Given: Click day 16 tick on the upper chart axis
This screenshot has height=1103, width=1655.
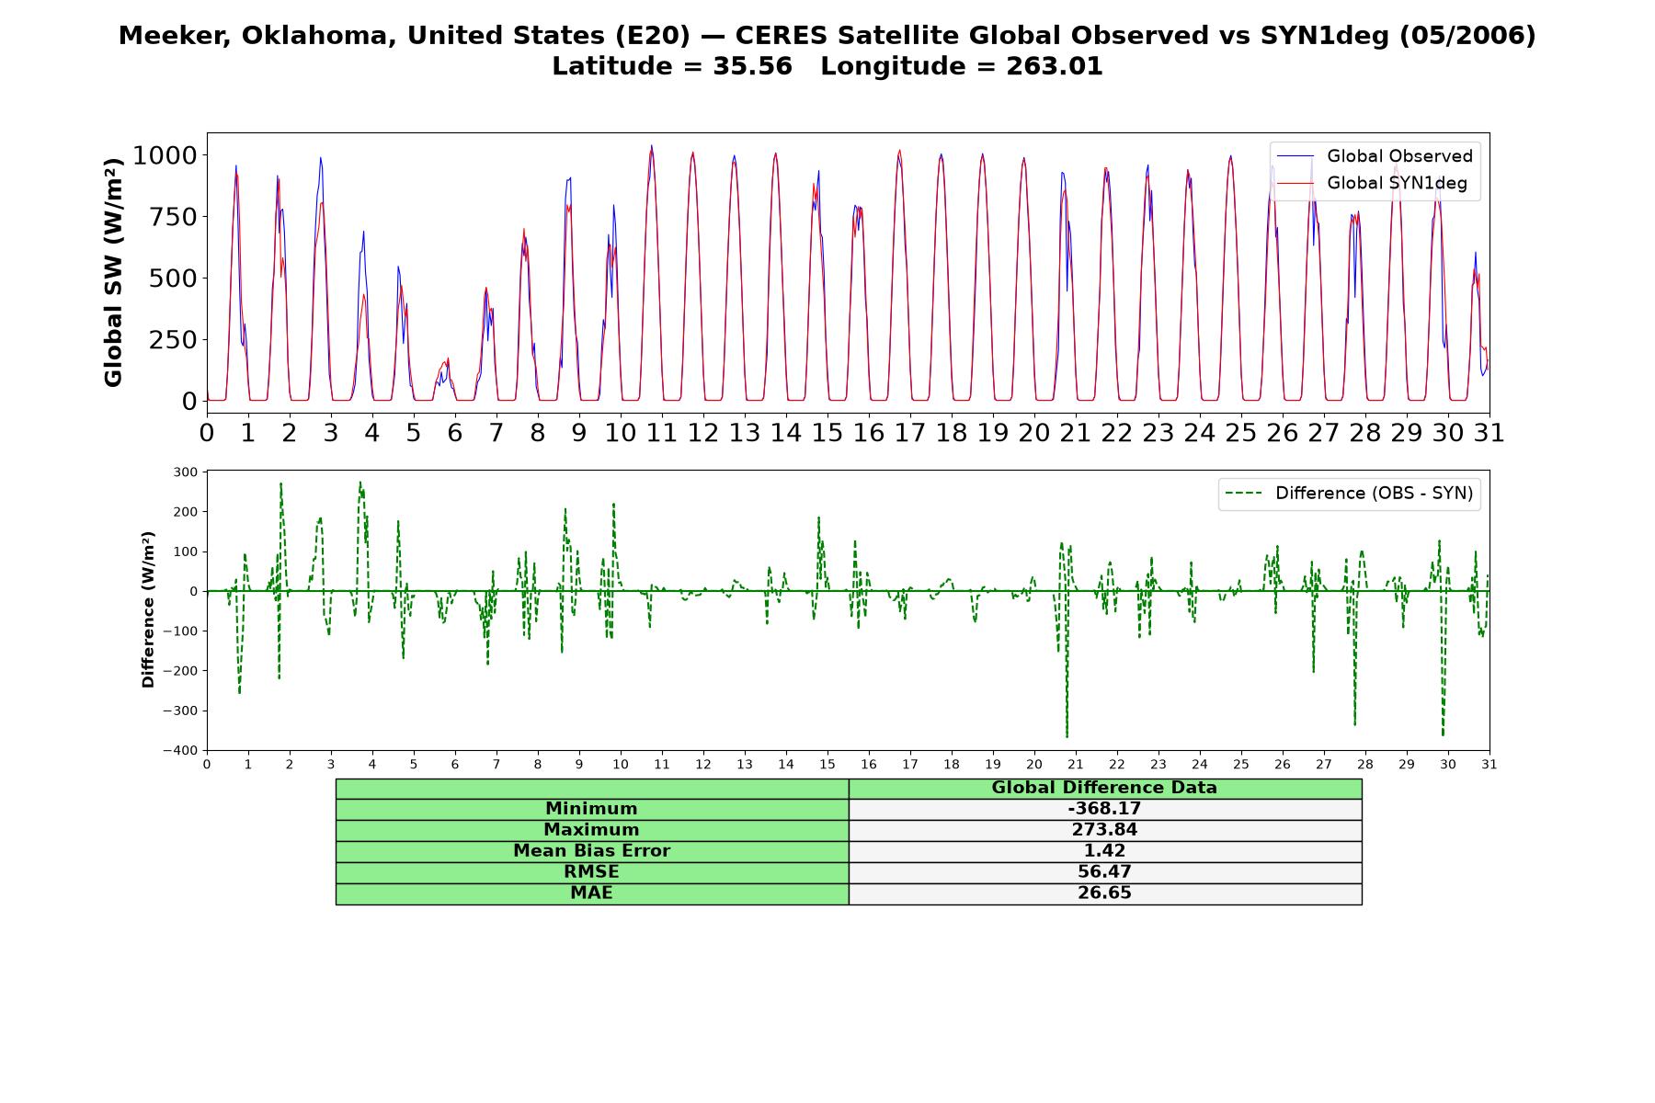Looking at the screenshot, I should (869, 433).
